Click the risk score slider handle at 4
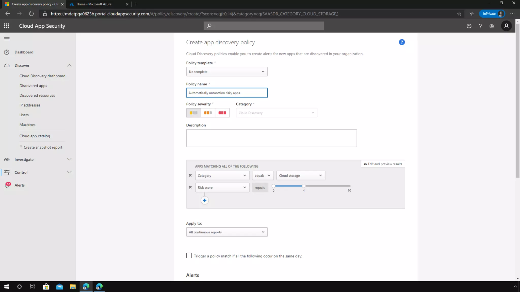Screen dimensions: 520x292 (304, 186)
